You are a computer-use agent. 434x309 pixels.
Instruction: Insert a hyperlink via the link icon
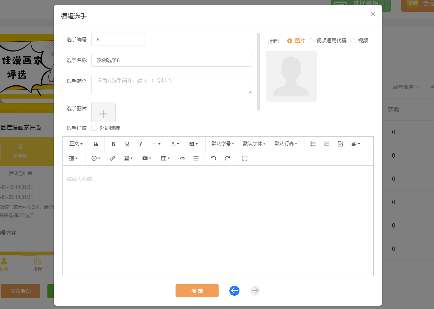(112, 158)
